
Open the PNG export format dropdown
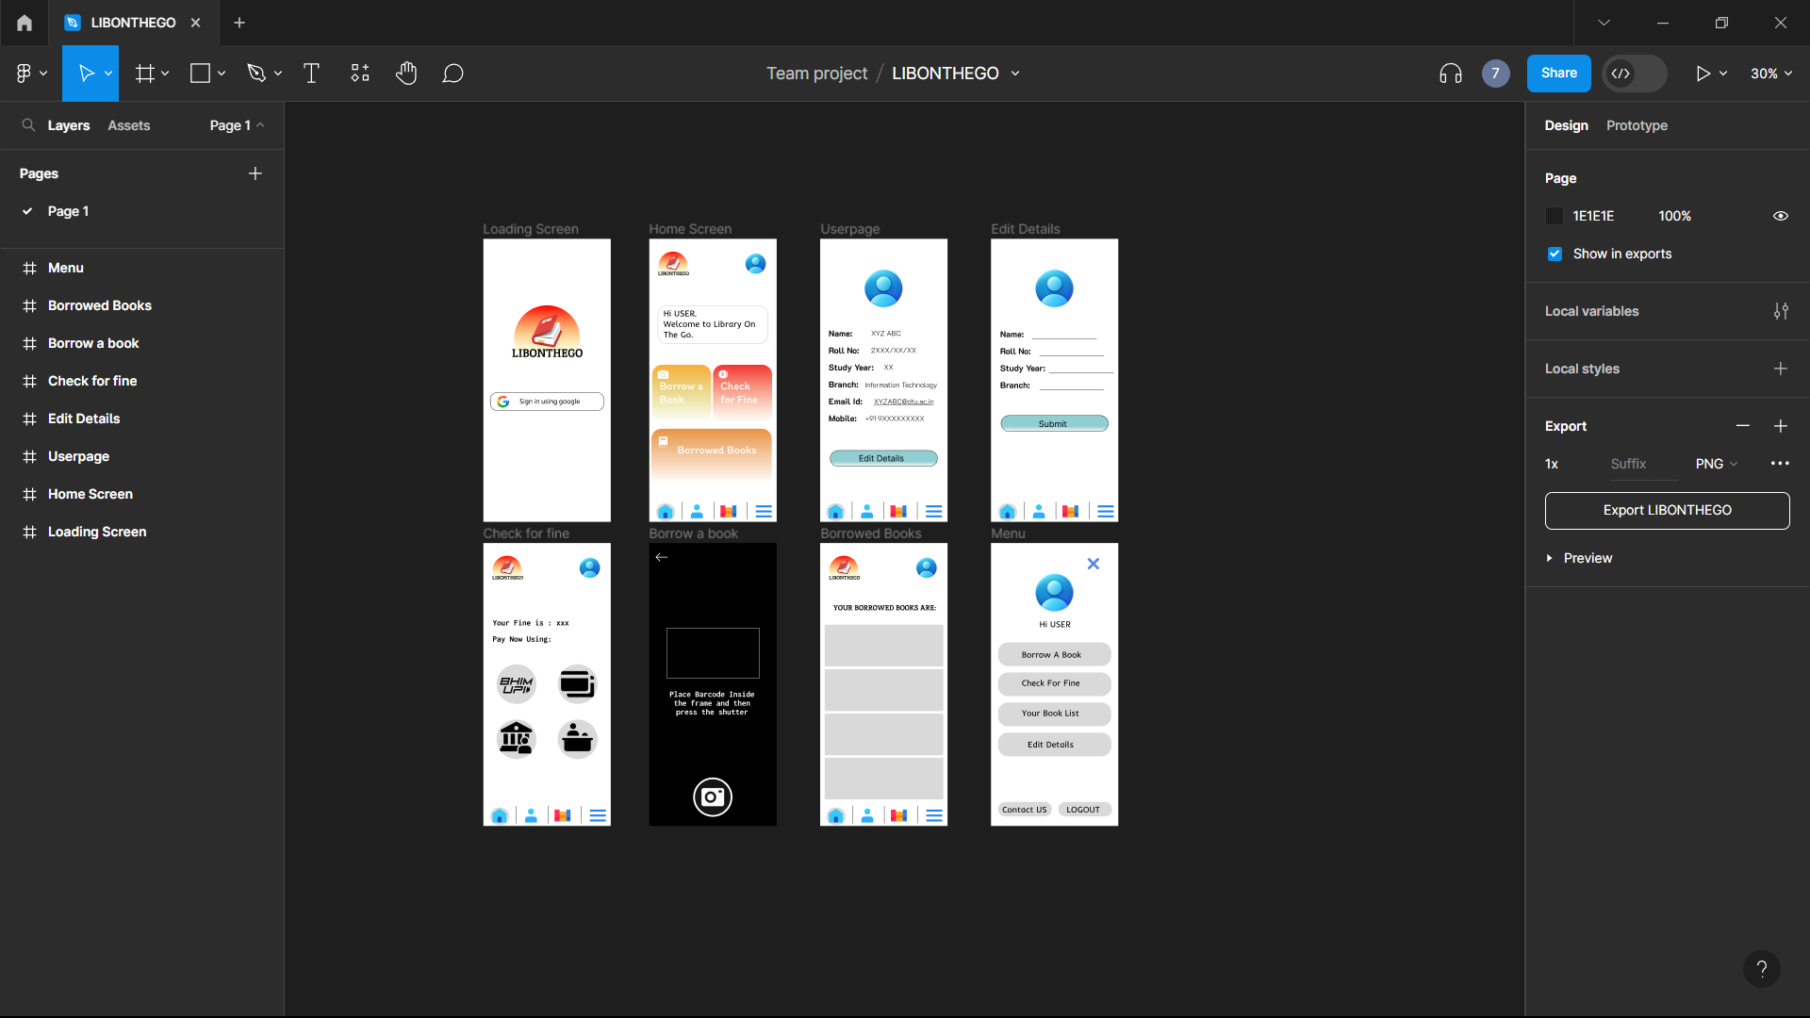[1714, 464]
